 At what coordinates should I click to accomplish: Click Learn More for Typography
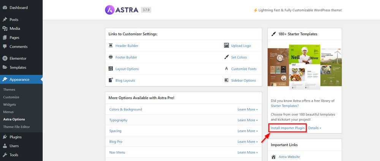coord(247,120)
